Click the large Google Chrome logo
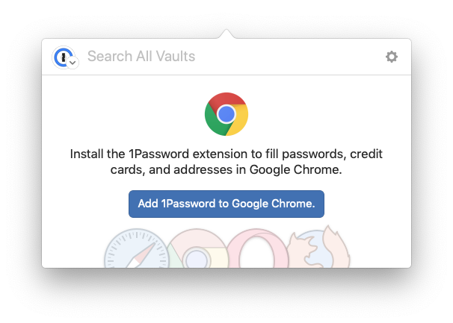 (226, 114)
